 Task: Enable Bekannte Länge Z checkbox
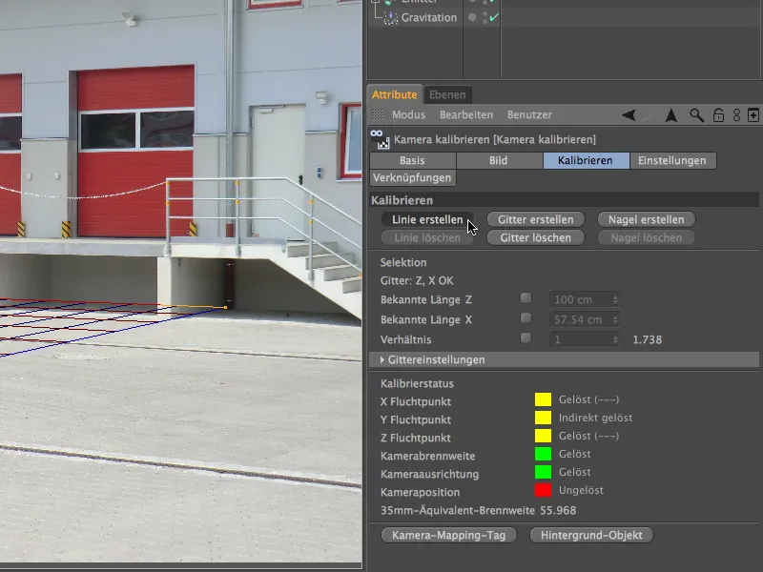(x=526, y=298)
